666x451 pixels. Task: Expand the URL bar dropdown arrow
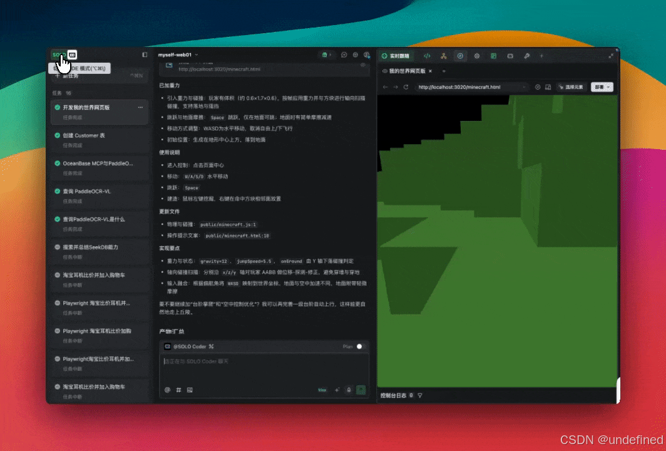525,87
